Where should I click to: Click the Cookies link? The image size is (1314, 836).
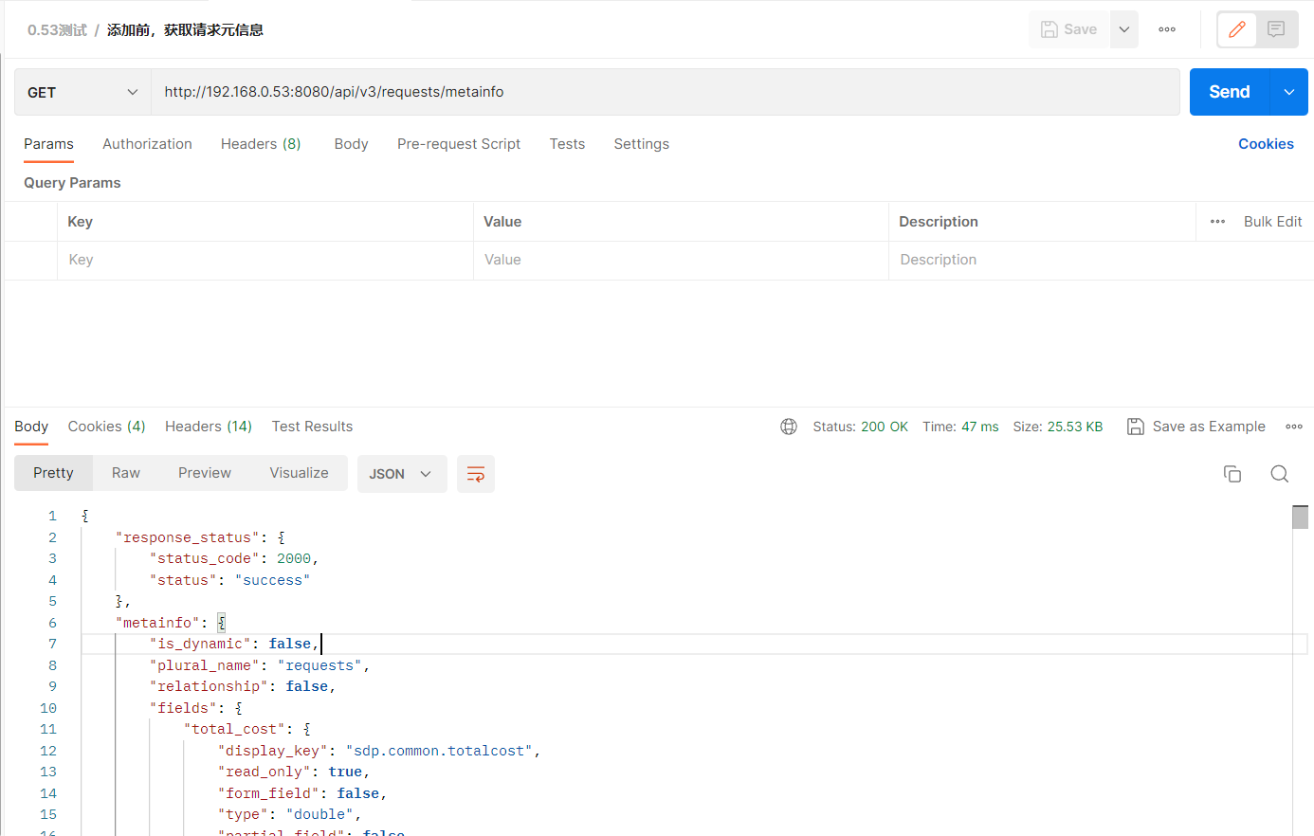[1266, 144]
